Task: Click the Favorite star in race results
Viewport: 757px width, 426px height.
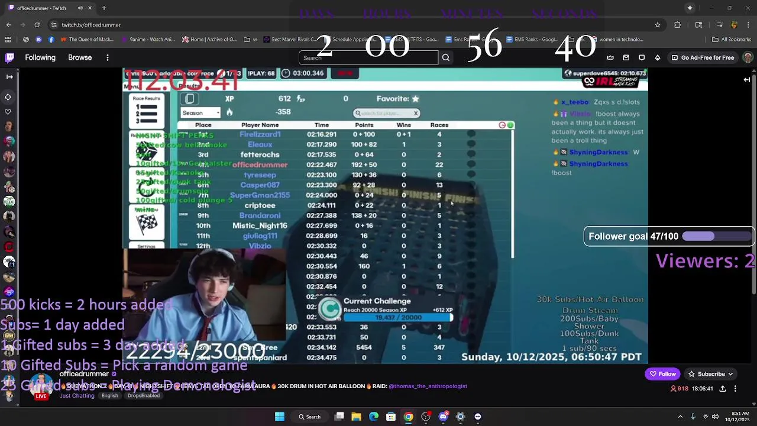Action: [x=415, y=99]
